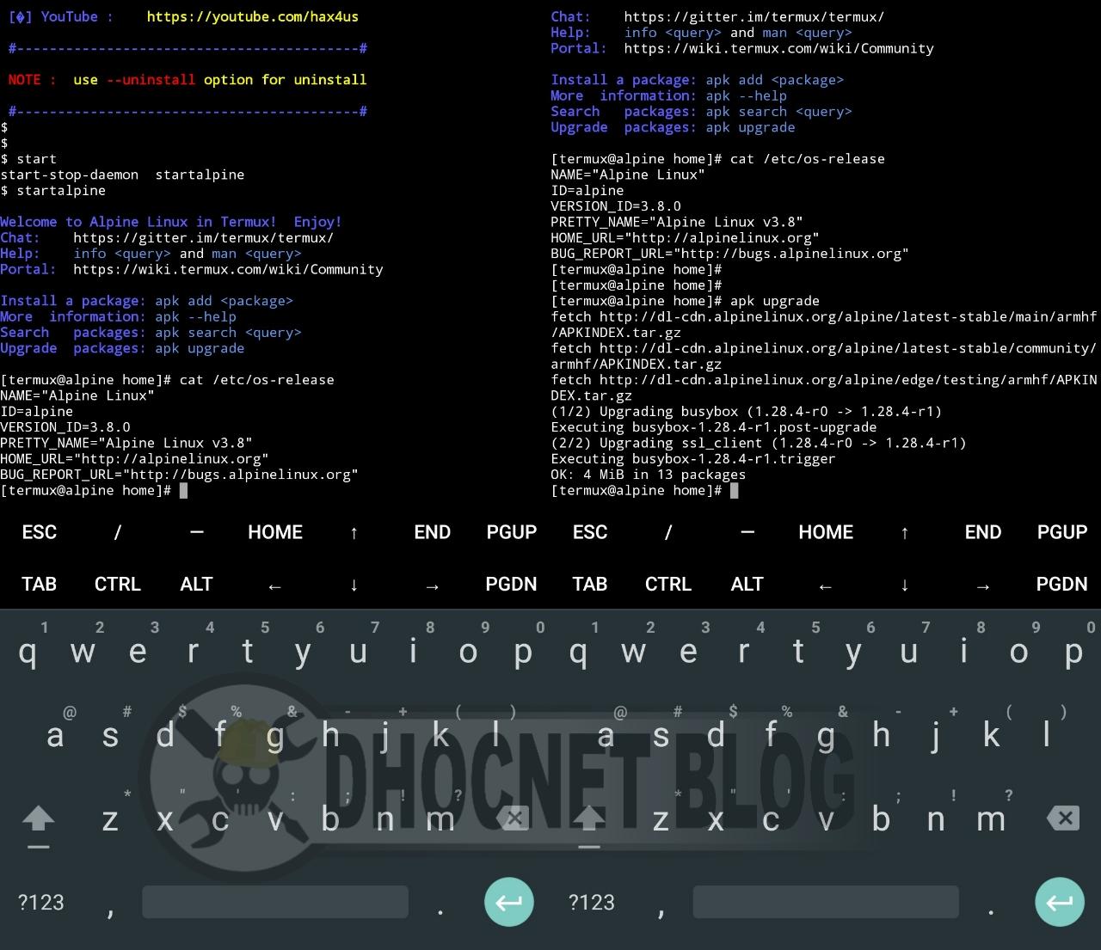The width and height of the screenshot is (1101, 950).
Task: Tap the backspace icon on left keyboard
Action: coord(513,818)
